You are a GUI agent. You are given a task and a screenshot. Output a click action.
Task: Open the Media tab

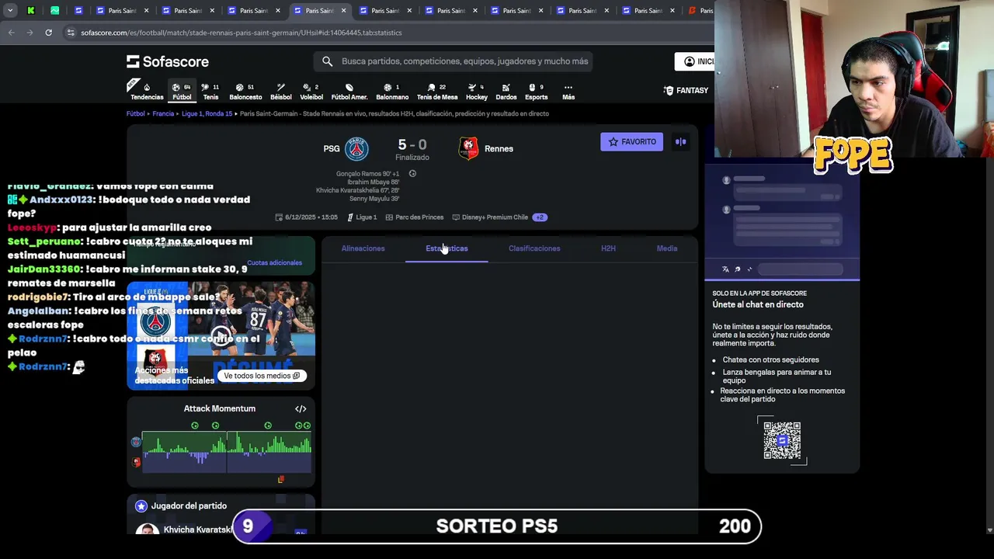pos(667,248)
